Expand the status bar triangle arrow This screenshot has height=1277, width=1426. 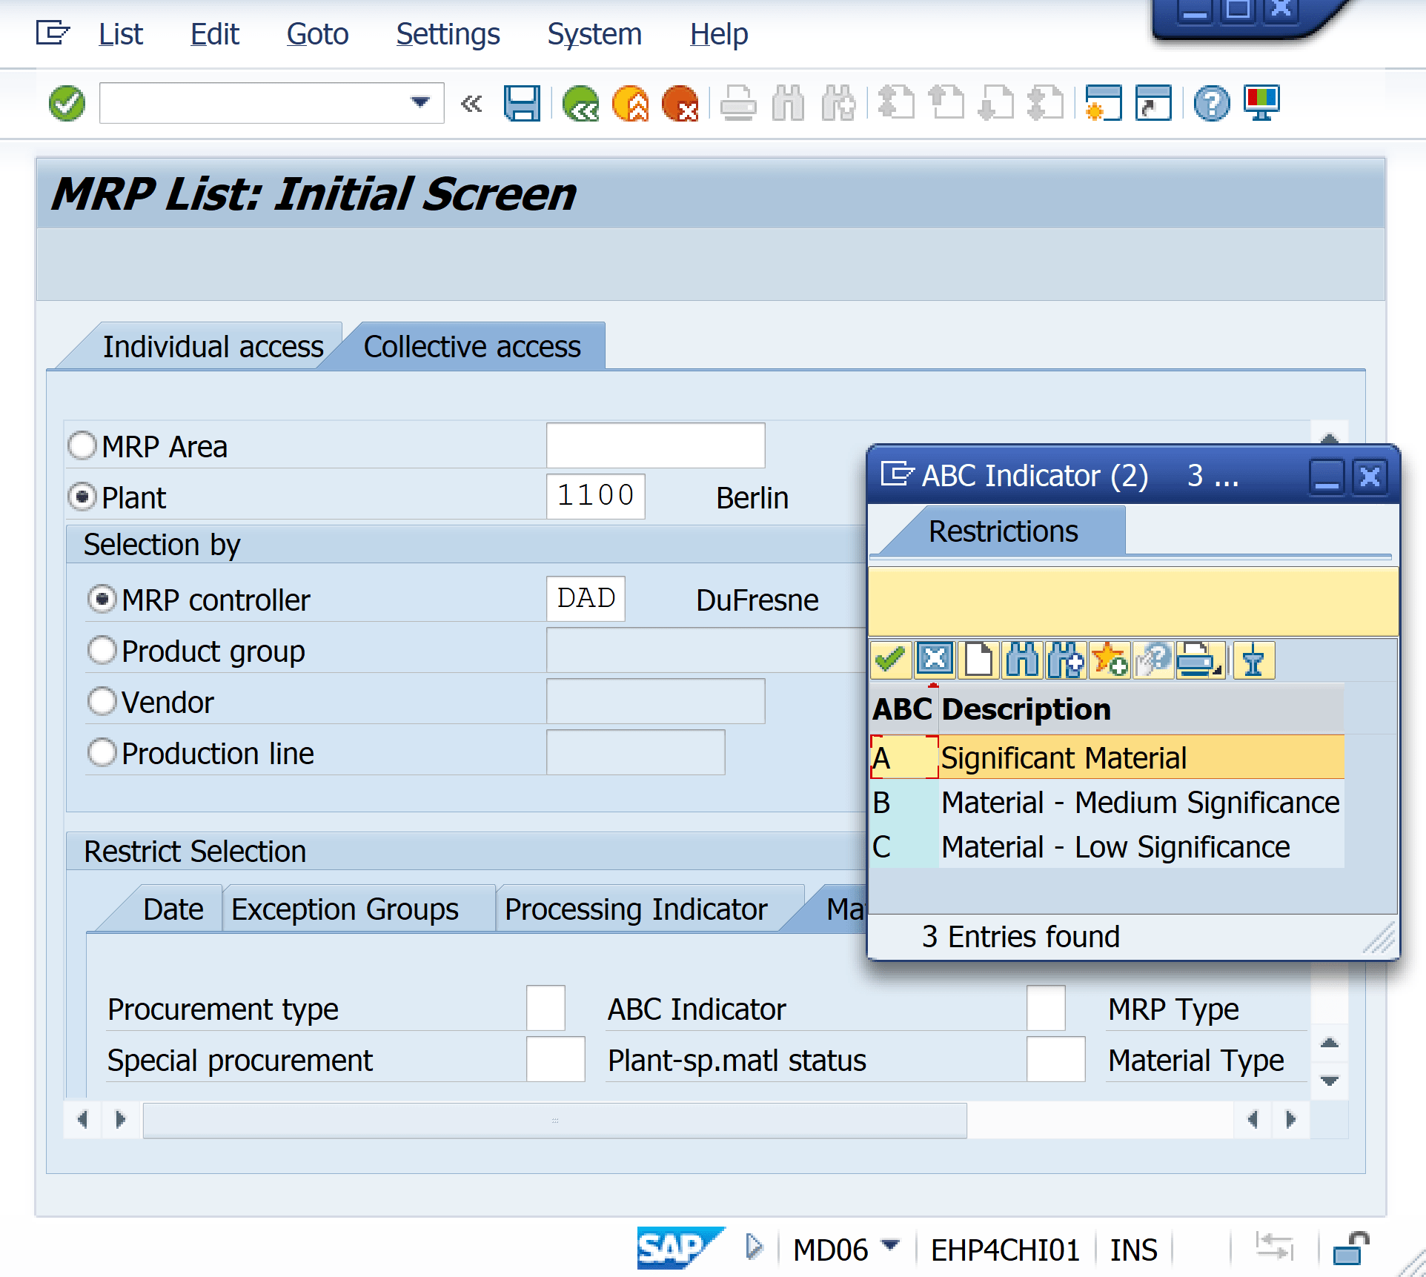point(754,1247)
